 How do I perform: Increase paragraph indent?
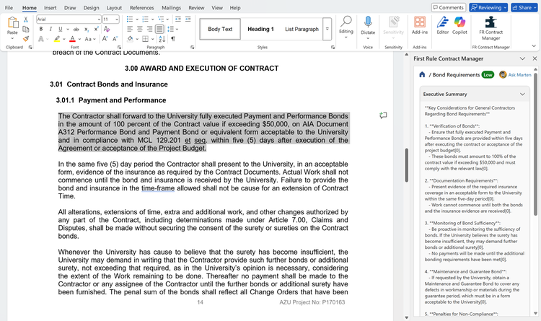coord(188,19)
